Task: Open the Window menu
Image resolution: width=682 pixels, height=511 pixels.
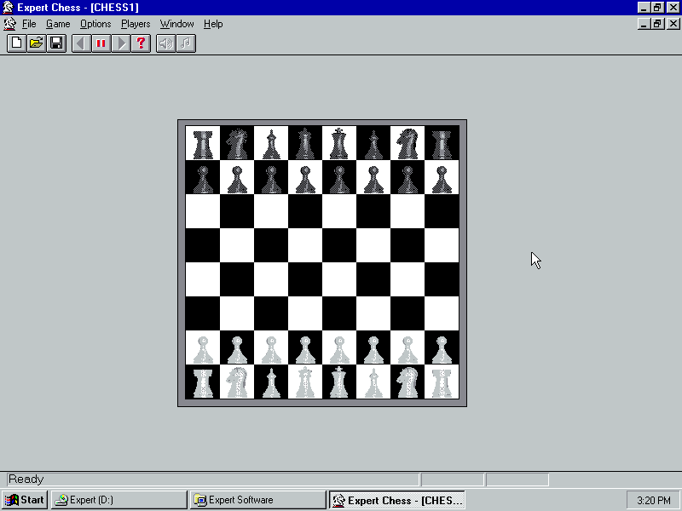Action: (x=176, y=24)
